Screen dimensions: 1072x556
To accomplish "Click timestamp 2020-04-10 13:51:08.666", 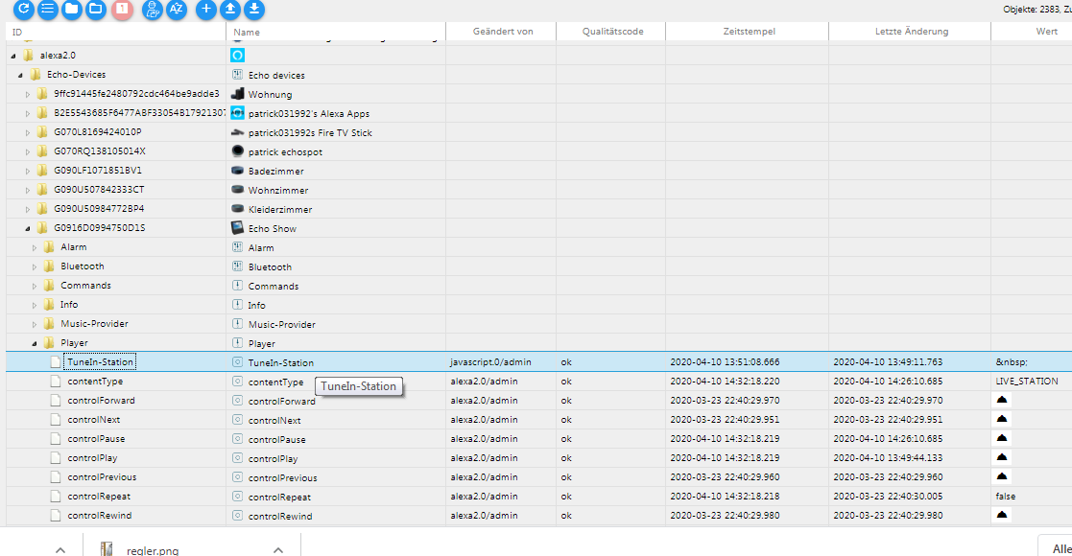I will (725, 362).
